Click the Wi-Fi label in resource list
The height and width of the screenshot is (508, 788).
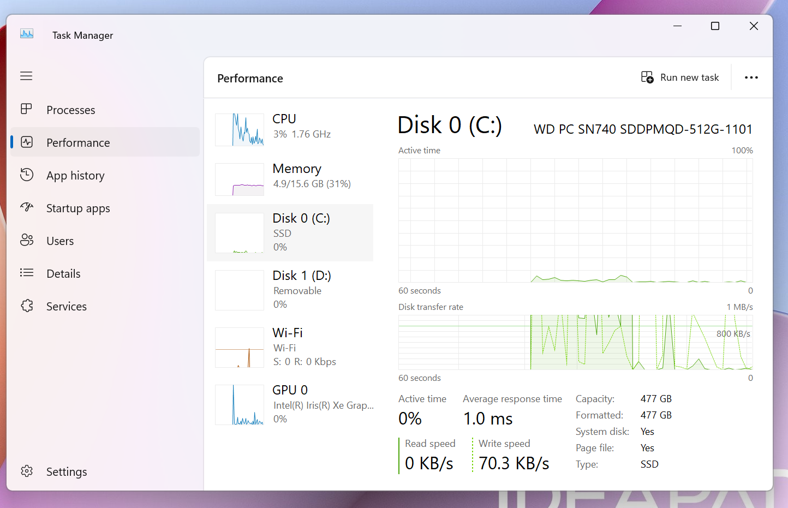coord(288,333)
